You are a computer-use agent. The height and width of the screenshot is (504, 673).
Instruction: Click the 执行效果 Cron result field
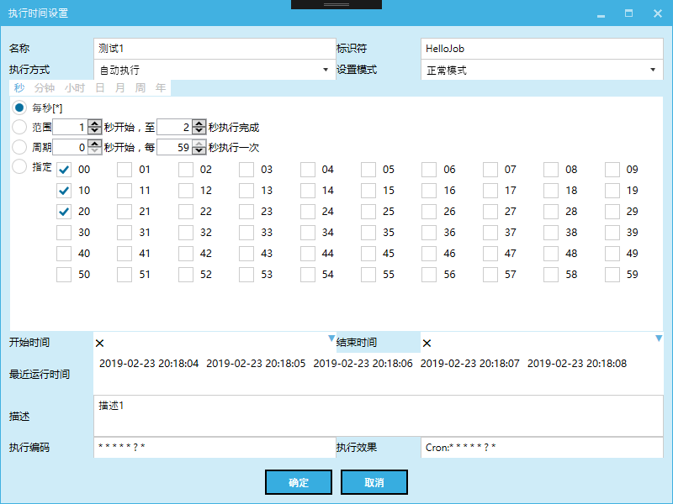coord(542,448)
